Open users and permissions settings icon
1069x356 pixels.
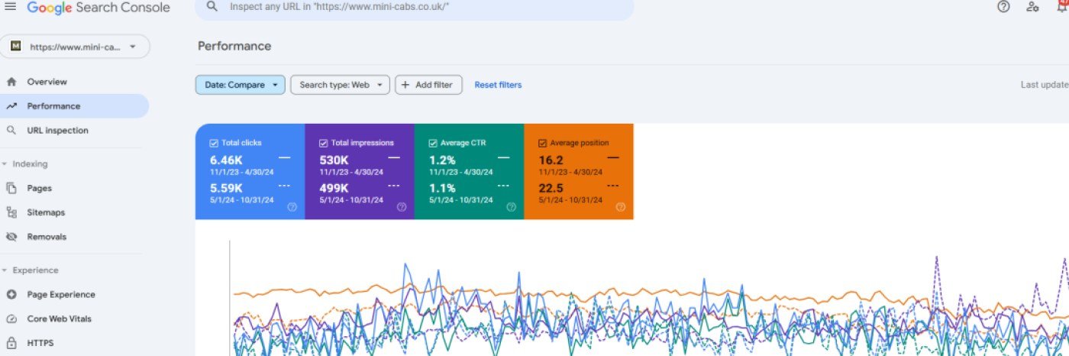tap(1032, 6)
